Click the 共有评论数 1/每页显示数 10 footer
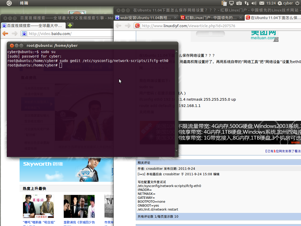The height and width of the screenshot is (226, 301). click(158, 217)
